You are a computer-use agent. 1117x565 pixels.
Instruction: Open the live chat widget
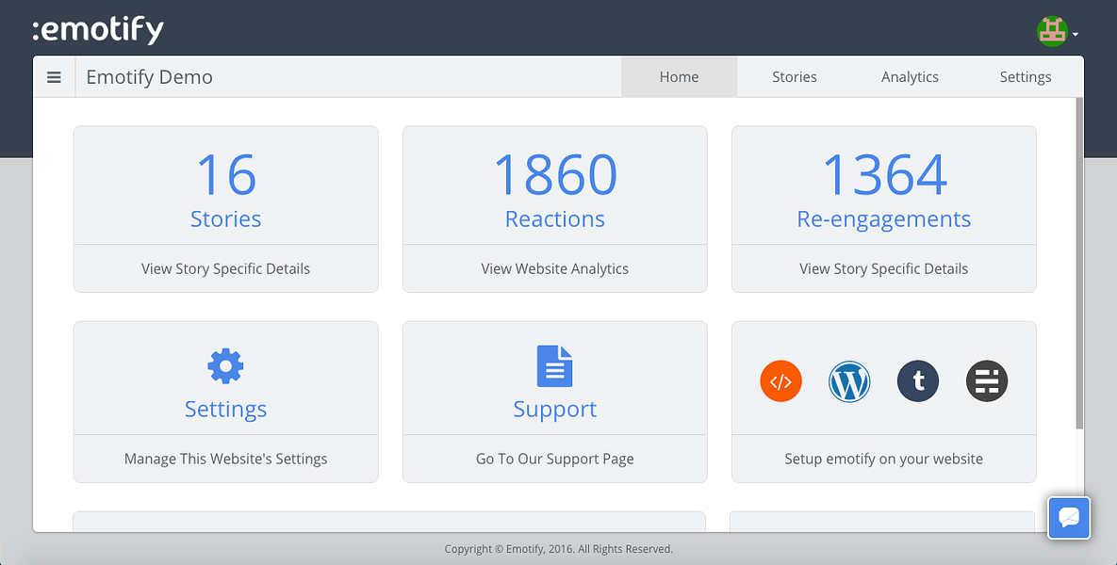coord(1069,517)
